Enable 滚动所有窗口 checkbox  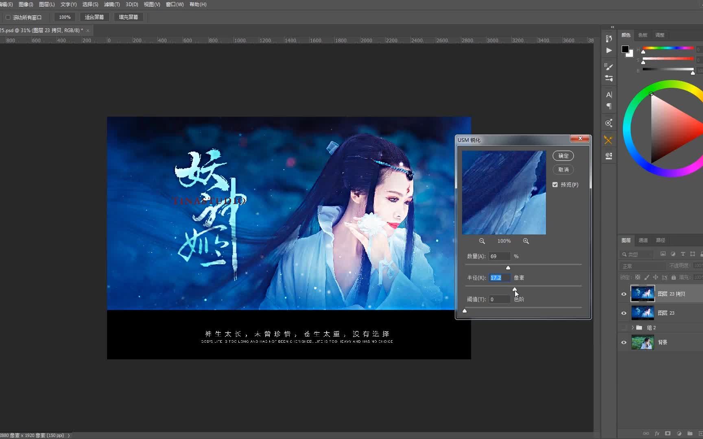(8, 17)
